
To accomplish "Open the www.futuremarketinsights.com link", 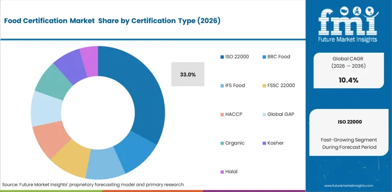I will point(349,186).
